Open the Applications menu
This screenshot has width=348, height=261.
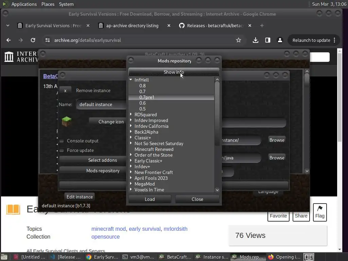tap(24, 4)
